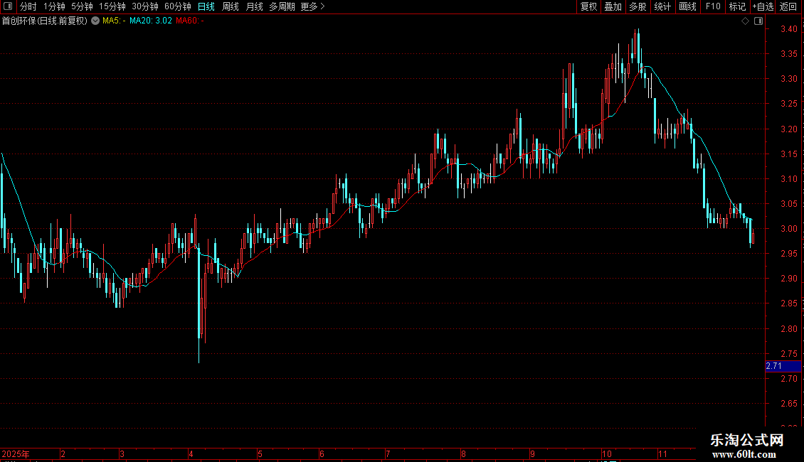Image resolution: width=804 pixels, height=462 pixels.
Task: Click month 7 on the date axis
Action: pos(388,453)
